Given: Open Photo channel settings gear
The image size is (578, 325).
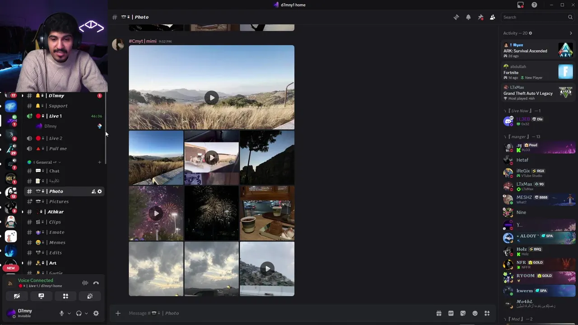Looking at the screenshot, I should (x=100, y=191).
